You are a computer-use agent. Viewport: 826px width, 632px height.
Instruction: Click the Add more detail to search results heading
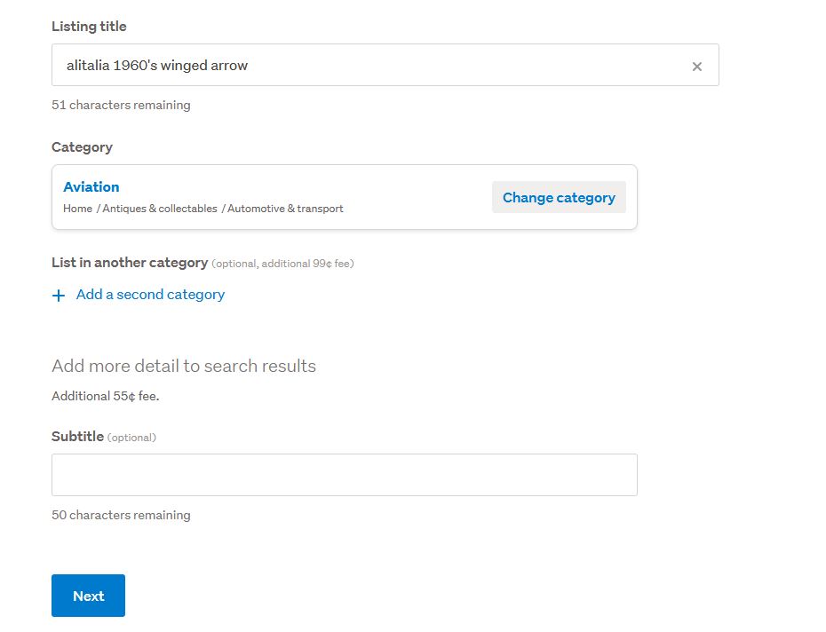click(x=184, y=367)
